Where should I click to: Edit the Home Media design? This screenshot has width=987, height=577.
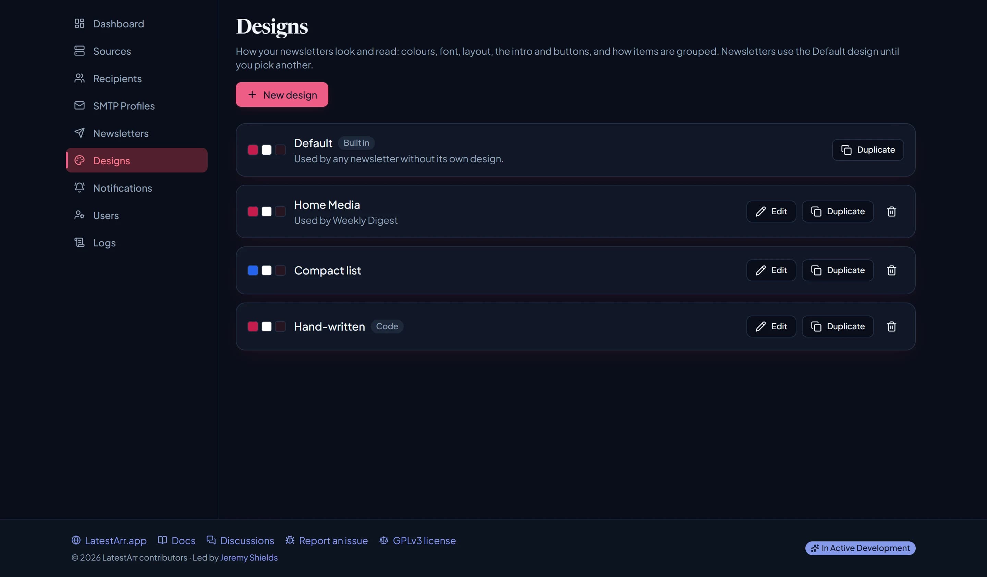pos(771,211)
